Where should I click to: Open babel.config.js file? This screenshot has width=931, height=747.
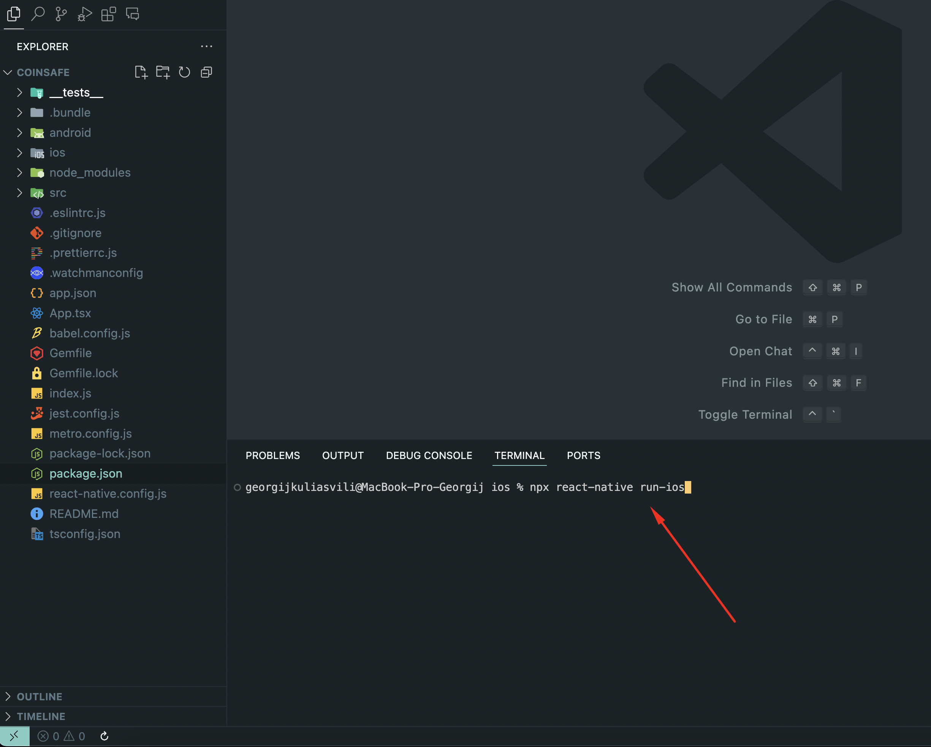[113, 333]
